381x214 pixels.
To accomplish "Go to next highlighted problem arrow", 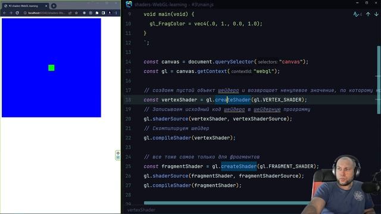I will point(376,14).
